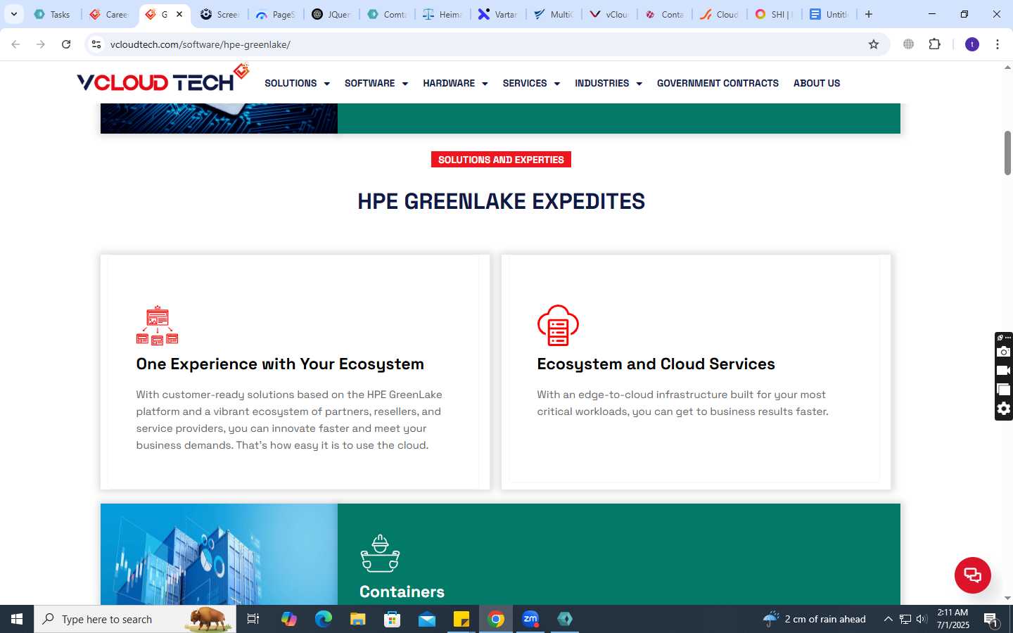Open the Mail app from the taskbar
The image size is (1013, 633).
click(427, 619)
